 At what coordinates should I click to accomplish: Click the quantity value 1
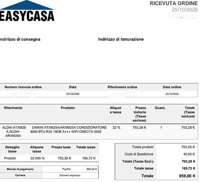point(161,128)
